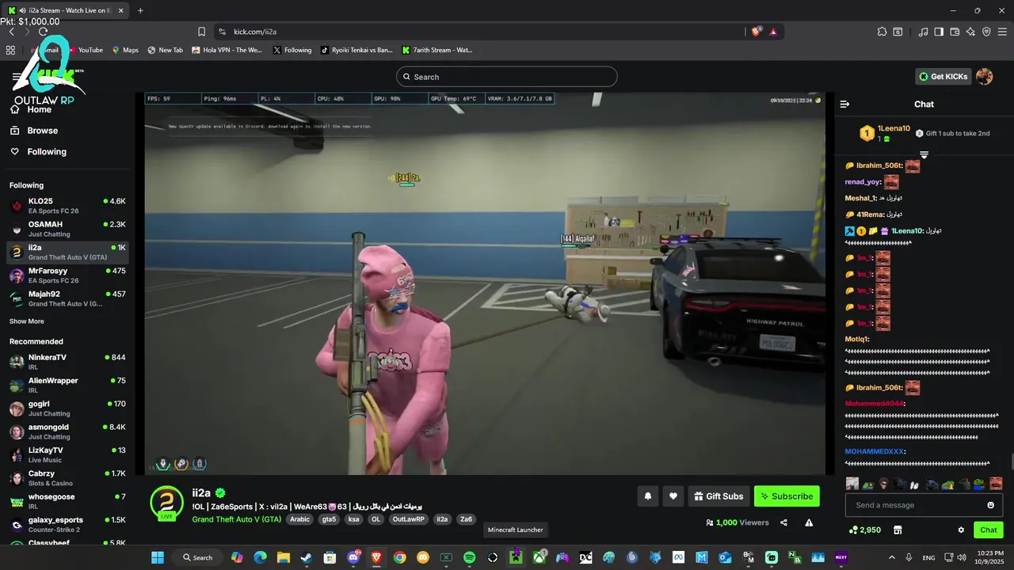
Task: Open Brave Shields lion icon
Action: [x=756, y=32]
